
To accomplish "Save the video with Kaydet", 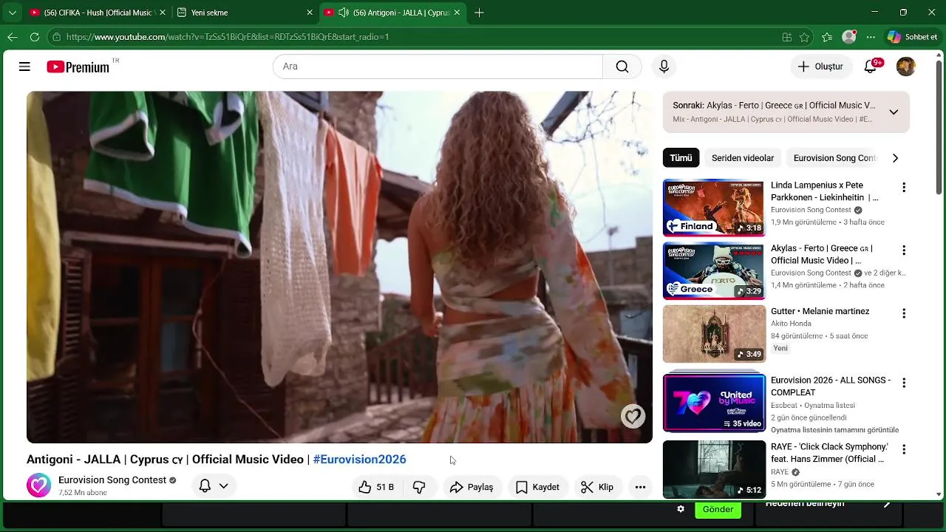I will (x=537, y=487).
